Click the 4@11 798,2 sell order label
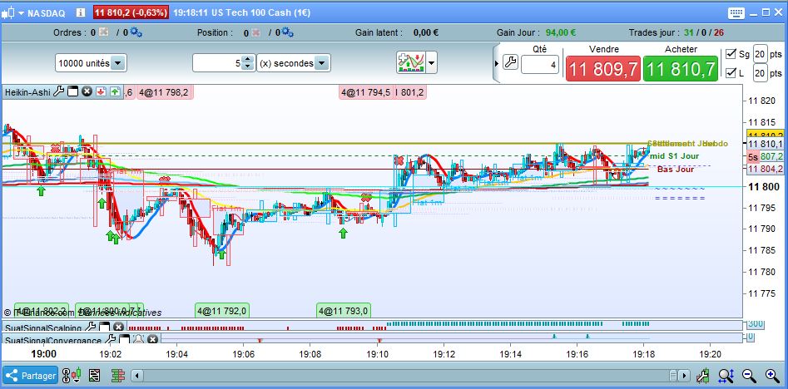Screen dimensions: 788x389 164,92
